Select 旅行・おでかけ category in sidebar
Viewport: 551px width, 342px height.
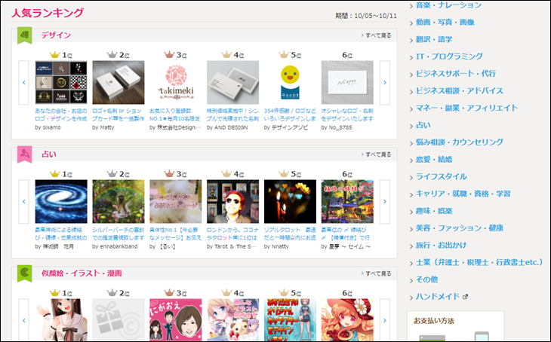click(x=442, y=245)
